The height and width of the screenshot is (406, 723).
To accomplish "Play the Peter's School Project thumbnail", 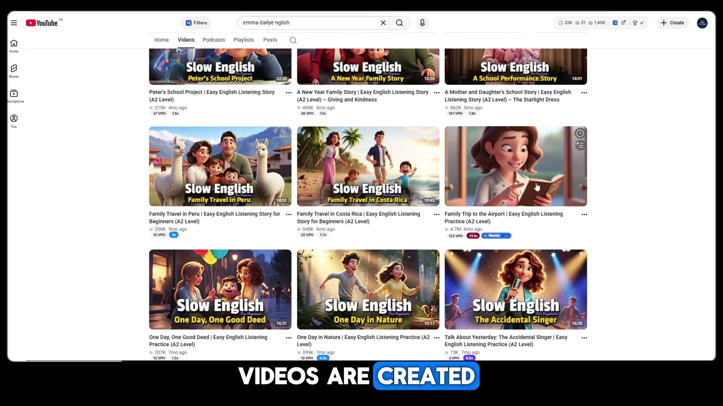I will tap(220, 67).
